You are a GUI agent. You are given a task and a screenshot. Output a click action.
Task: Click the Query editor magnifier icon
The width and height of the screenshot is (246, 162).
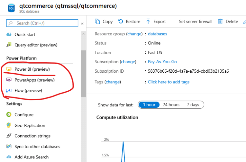[x=9, y=45]
